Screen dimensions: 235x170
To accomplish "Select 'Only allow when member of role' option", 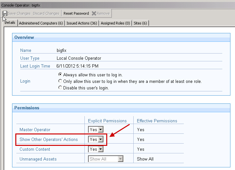I will (x=60, y=81).
